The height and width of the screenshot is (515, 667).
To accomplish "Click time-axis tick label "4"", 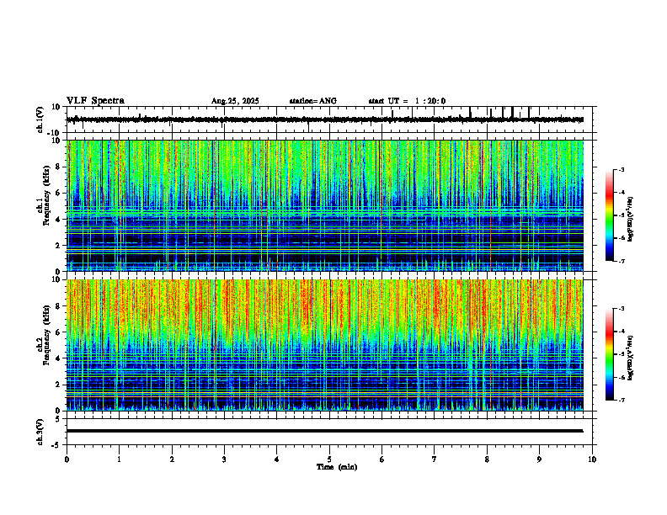I will pyautogui.click(x=276, y=459).
